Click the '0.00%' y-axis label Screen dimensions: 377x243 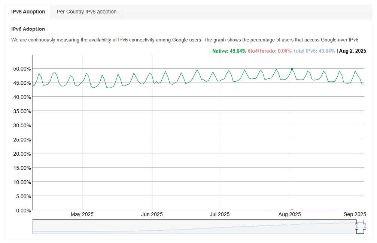pos(24,211)
